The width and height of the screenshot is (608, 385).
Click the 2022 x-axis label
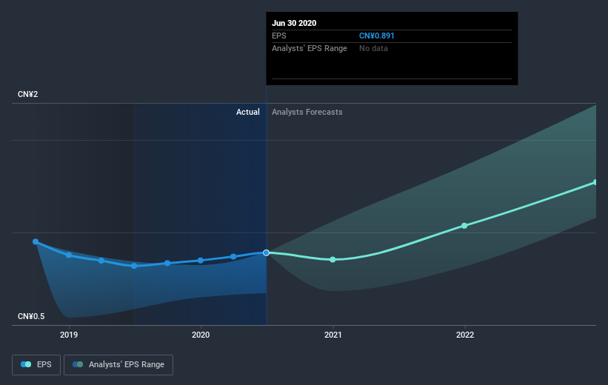coord(465,335)
